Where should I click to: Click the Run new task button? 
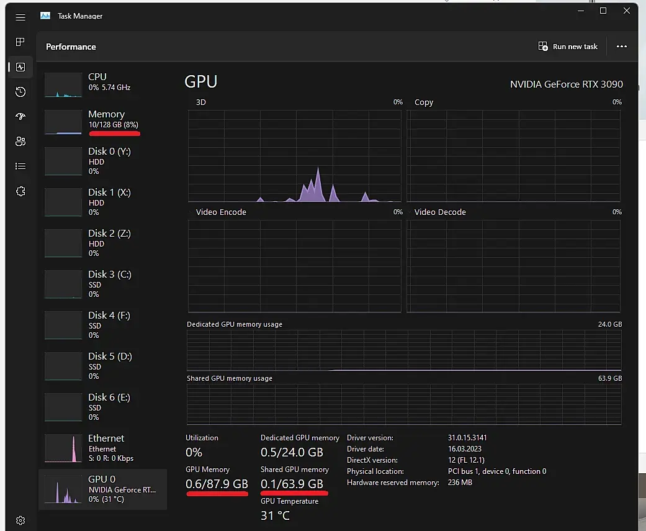click(567, 47)
